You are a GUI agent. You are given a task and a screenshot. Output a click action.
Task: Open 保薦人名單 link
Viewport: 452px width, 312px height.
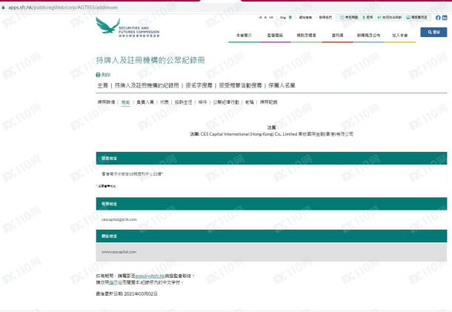tap(282, 85)
